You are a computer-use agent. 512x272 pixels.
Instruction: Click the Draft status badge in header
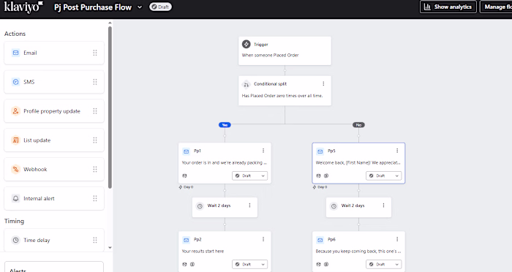160,7
